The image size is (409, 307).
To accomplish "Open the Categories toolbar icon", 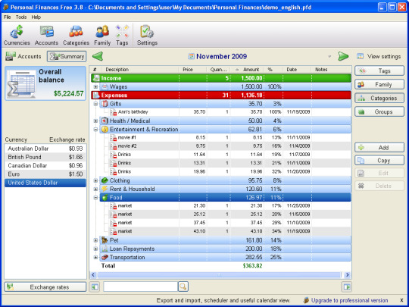I will tap(76, 35).
